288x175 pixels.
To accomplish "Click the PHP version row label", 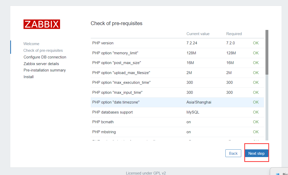I will coord(103,43).
